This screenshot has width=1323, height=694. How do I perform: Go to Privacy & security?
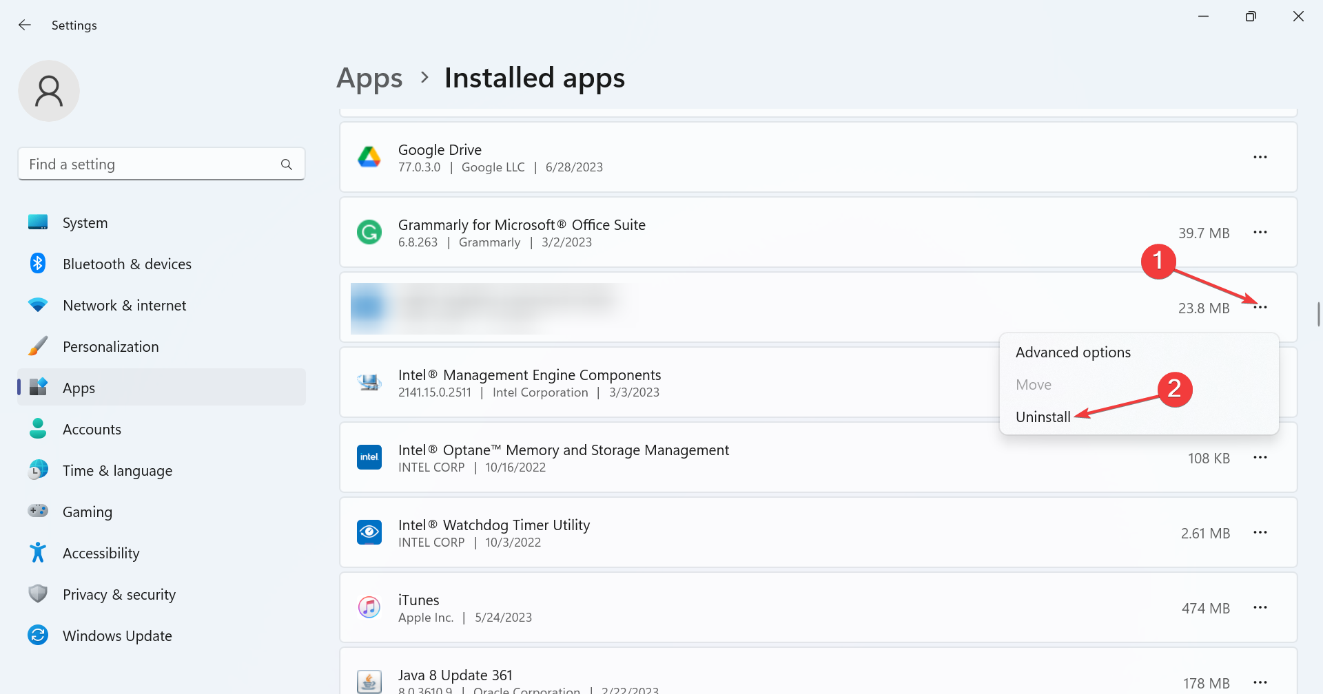161,594
